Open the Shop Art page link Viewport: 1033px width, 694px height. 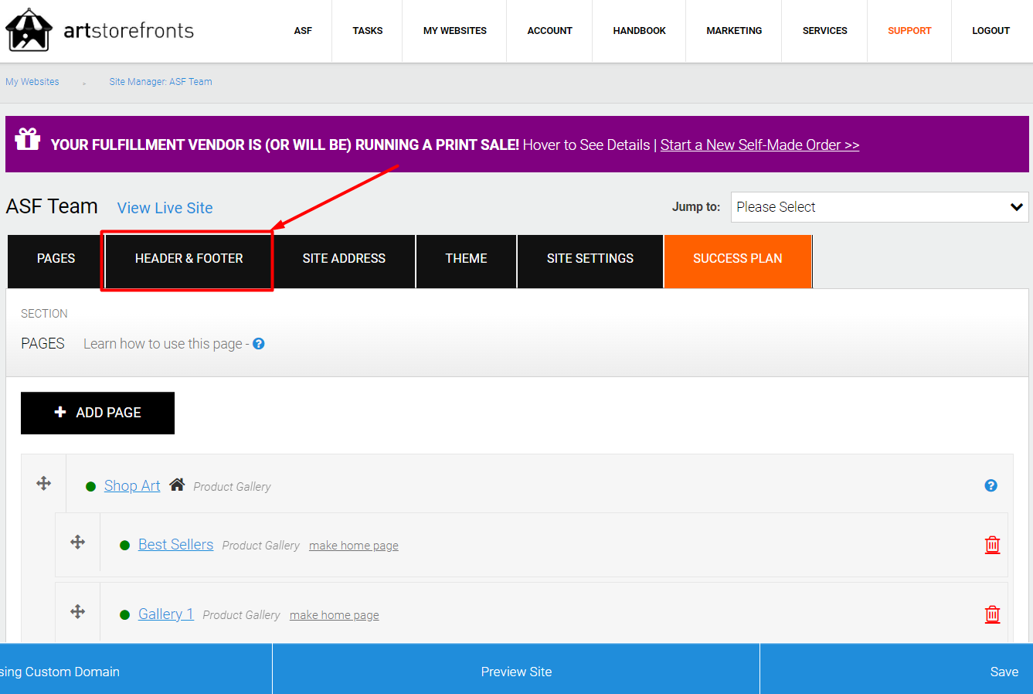[x=132, y=485]
